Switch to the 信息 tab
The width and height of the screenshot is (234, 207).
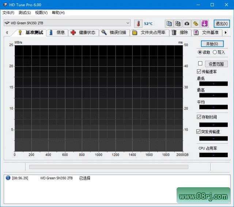coord(57,33)
